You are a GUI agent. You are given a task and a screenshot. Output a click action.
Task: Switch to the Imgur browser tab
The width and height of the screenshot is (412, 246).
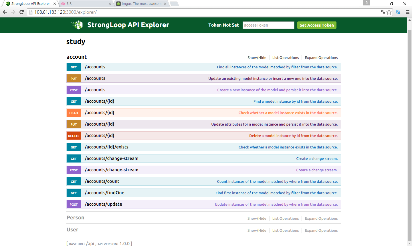pos(140,4)
